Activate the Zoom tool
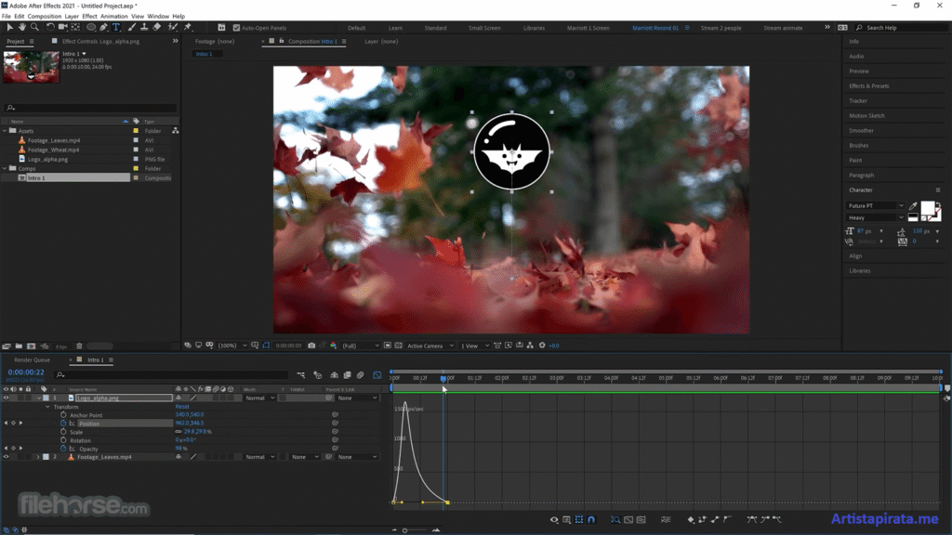This screenshot has width=952, height=535. coord(35,27)
